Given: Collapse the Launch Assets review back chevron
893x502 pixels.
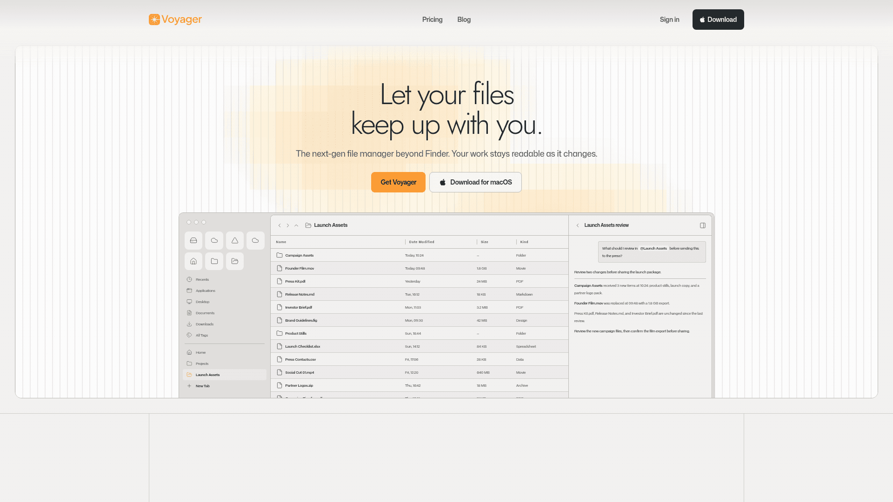Looking at the screenshot, I should click(x=578, y=225).
